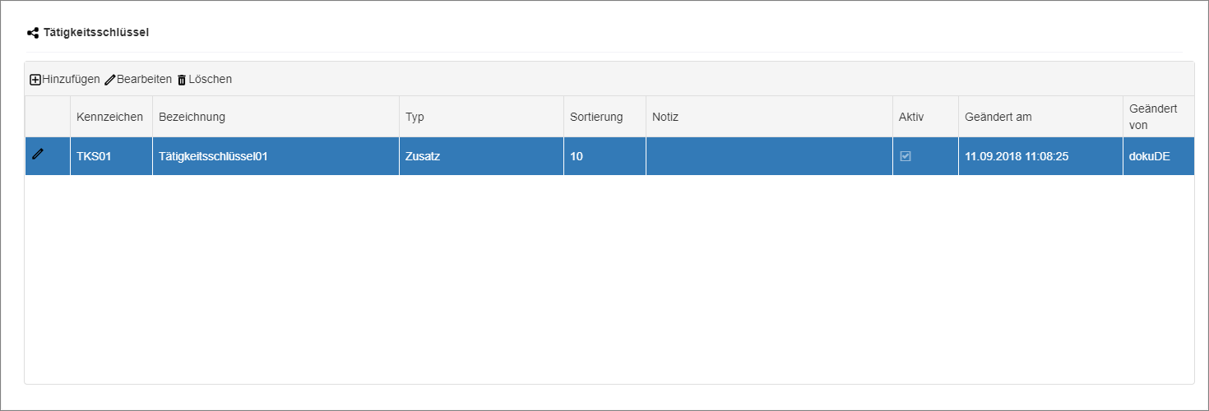
Task: Click the pencil edit icon in row TKS01
Action: coord(37,154)
